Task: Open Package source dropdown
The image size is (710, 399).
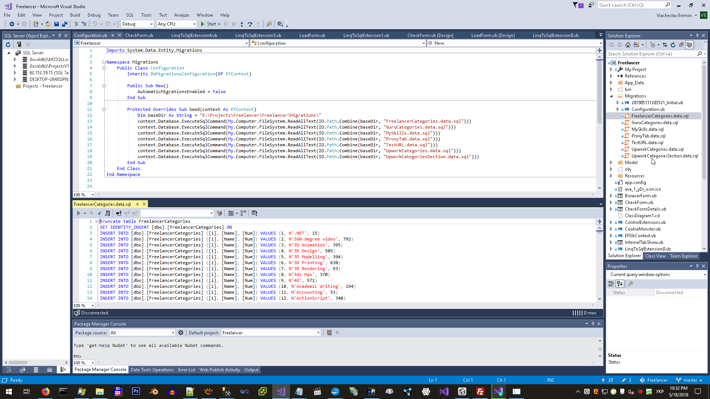Action: [173, 332]
